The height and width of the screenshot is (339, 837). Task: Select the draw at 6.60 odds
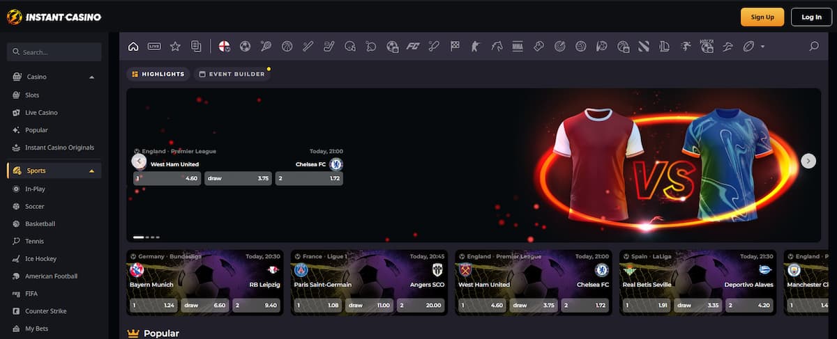coord(204,305)
